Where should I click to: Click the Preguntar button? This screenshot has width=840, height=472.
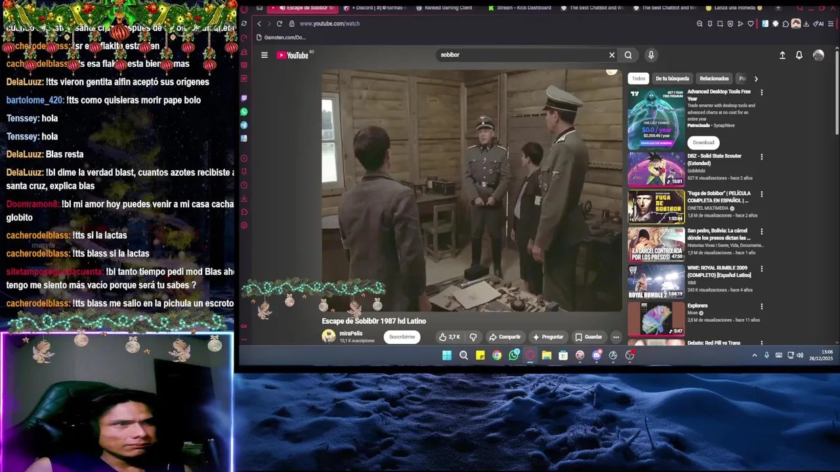(549, 337)
